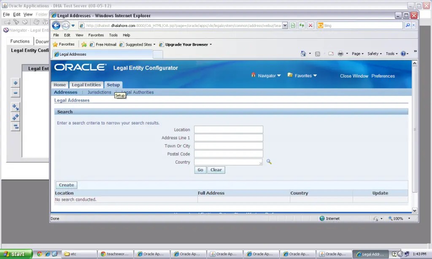Open the Print icon in the browser toolbar
432x259 pixels.
(x=340, y=54)
